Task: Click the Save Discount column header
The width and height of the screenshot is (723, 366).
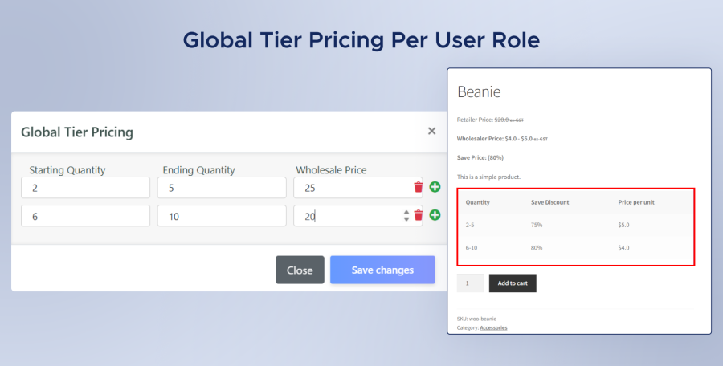Action: (x=549, y=202)
